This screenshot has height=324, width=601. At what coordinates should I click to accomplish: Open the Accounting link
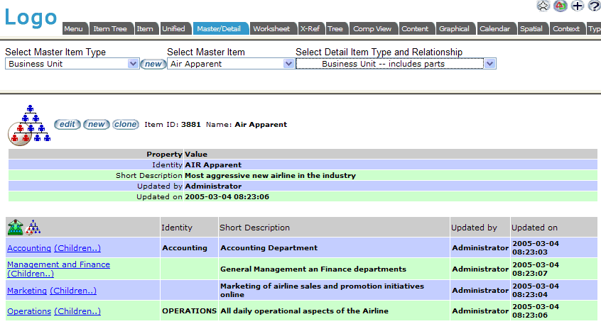click(x=29, y=248)
